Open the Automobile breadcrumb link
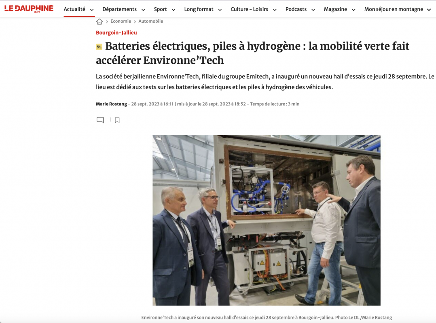 (151, 21)
